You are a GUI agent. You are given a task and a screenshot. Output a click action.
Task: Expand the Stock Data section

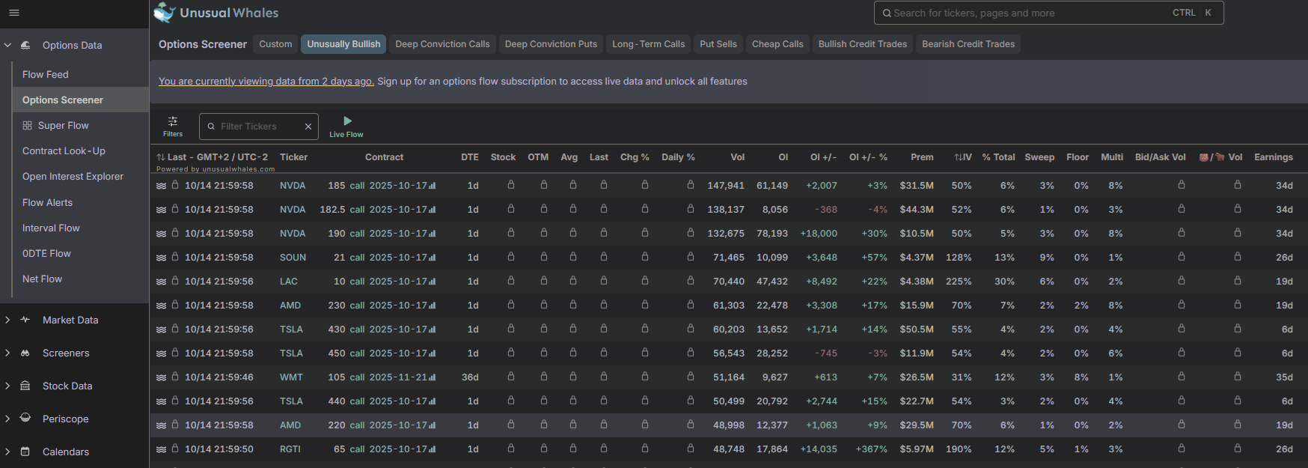[7, 386]
